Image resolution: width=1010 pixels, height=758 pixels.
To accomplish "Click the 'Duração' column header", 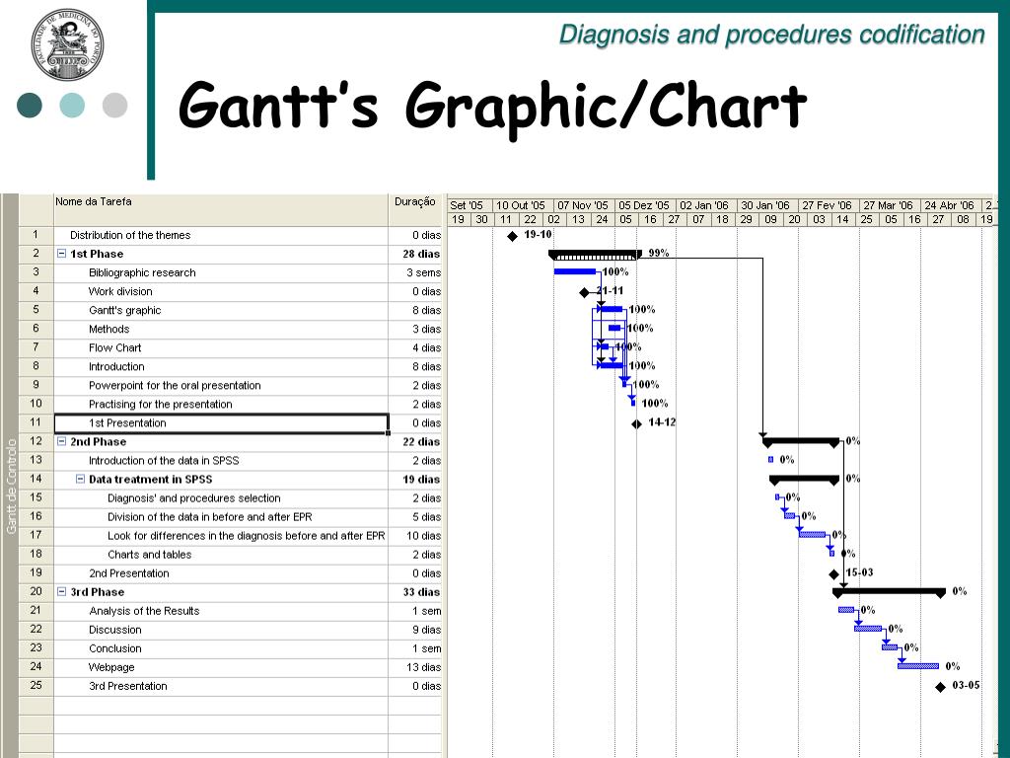I will click(x=415, y=209).
